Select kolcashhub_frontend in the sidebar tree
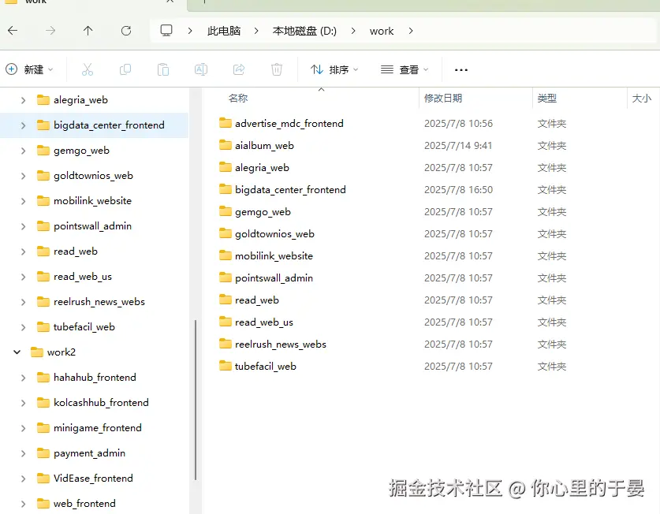The image size is (660, 514). click(101, 402)
